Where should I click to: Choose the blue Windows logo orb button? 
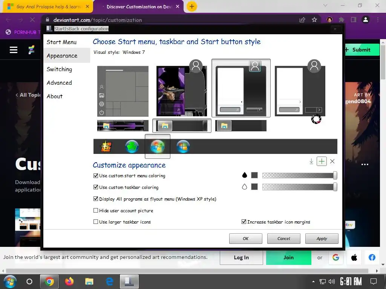pos(183,146)
